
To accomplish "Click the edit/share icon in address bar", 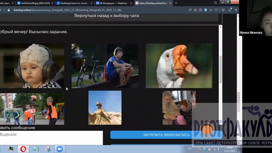I will click(195, 10).
